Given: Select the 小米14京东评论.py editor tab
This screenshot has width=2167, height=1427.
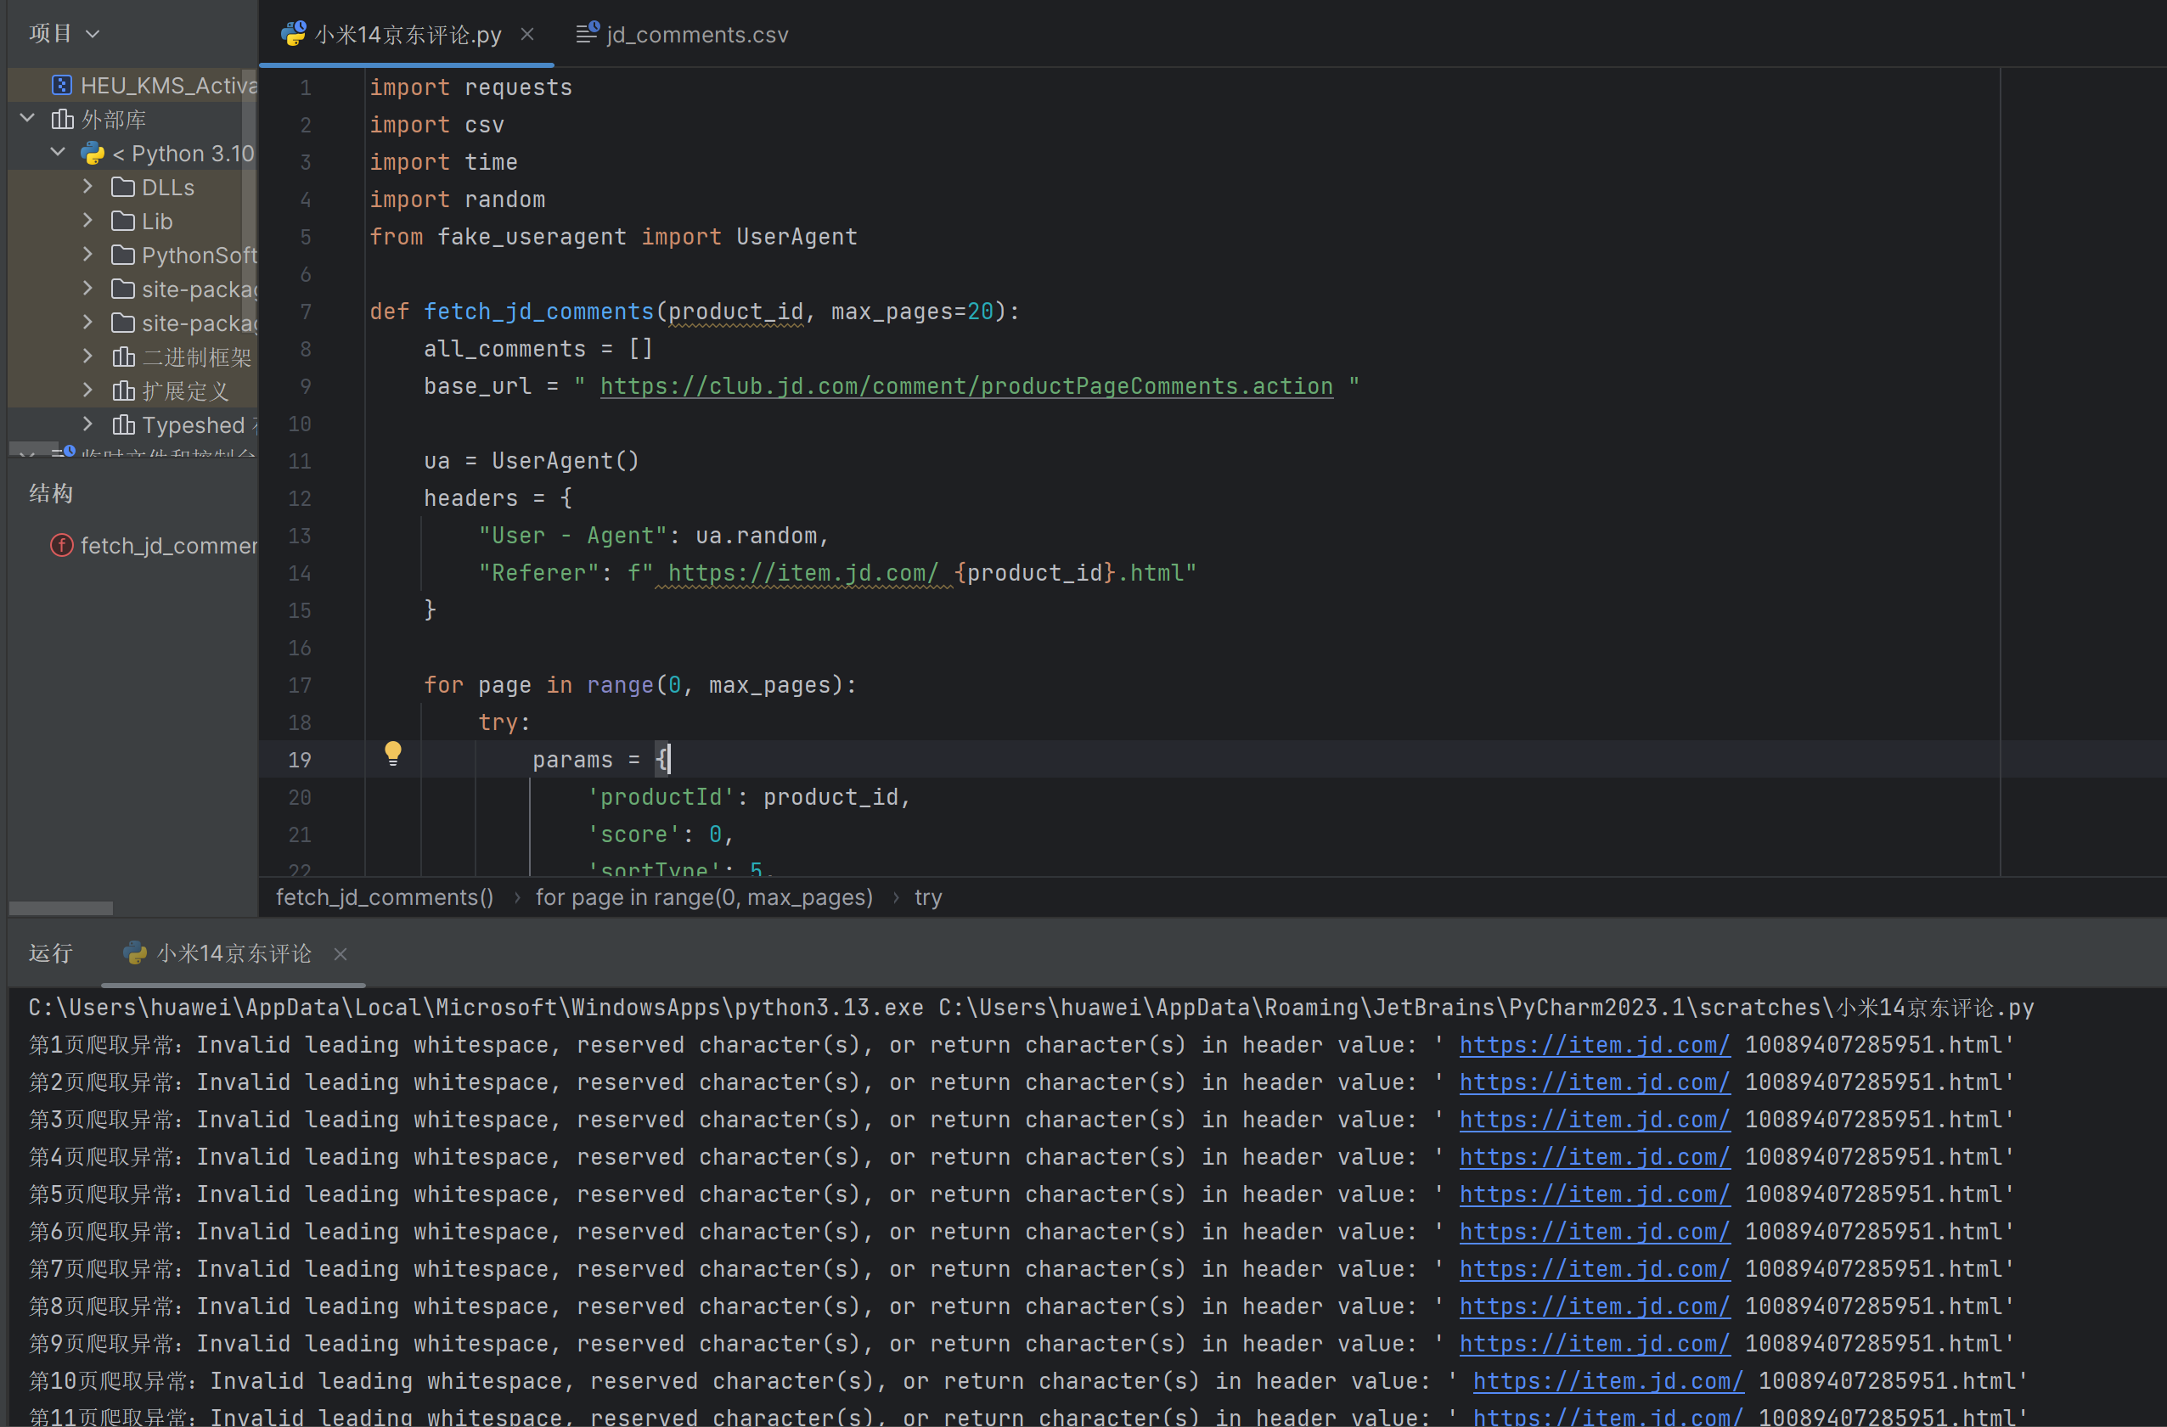Looking at the screenshot, I should (x=407, y=35).
